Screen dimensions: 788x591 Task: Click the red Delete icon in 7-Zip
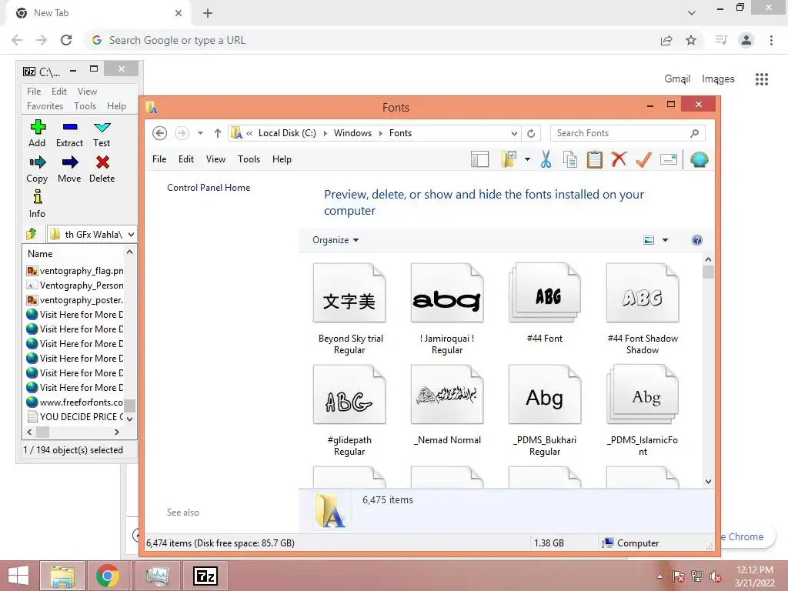tap(102, 162)
